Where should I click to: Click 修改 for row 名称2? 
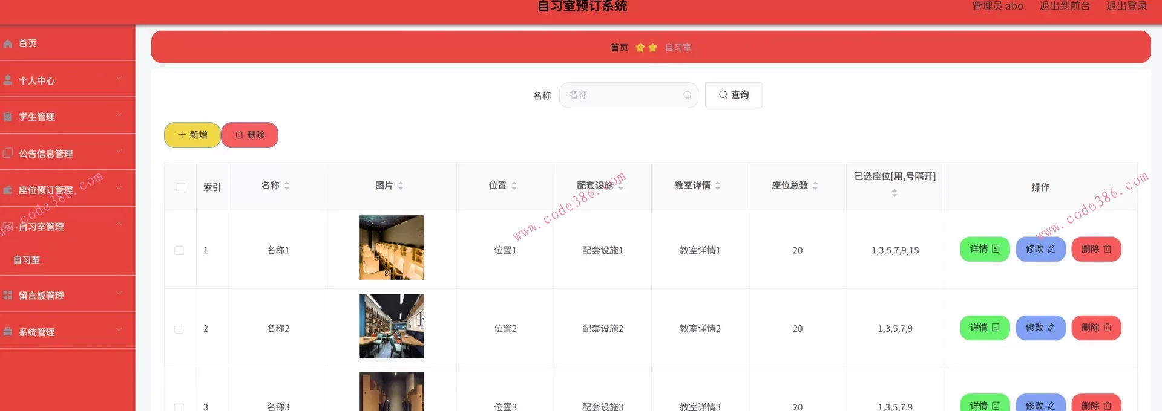1040,328
